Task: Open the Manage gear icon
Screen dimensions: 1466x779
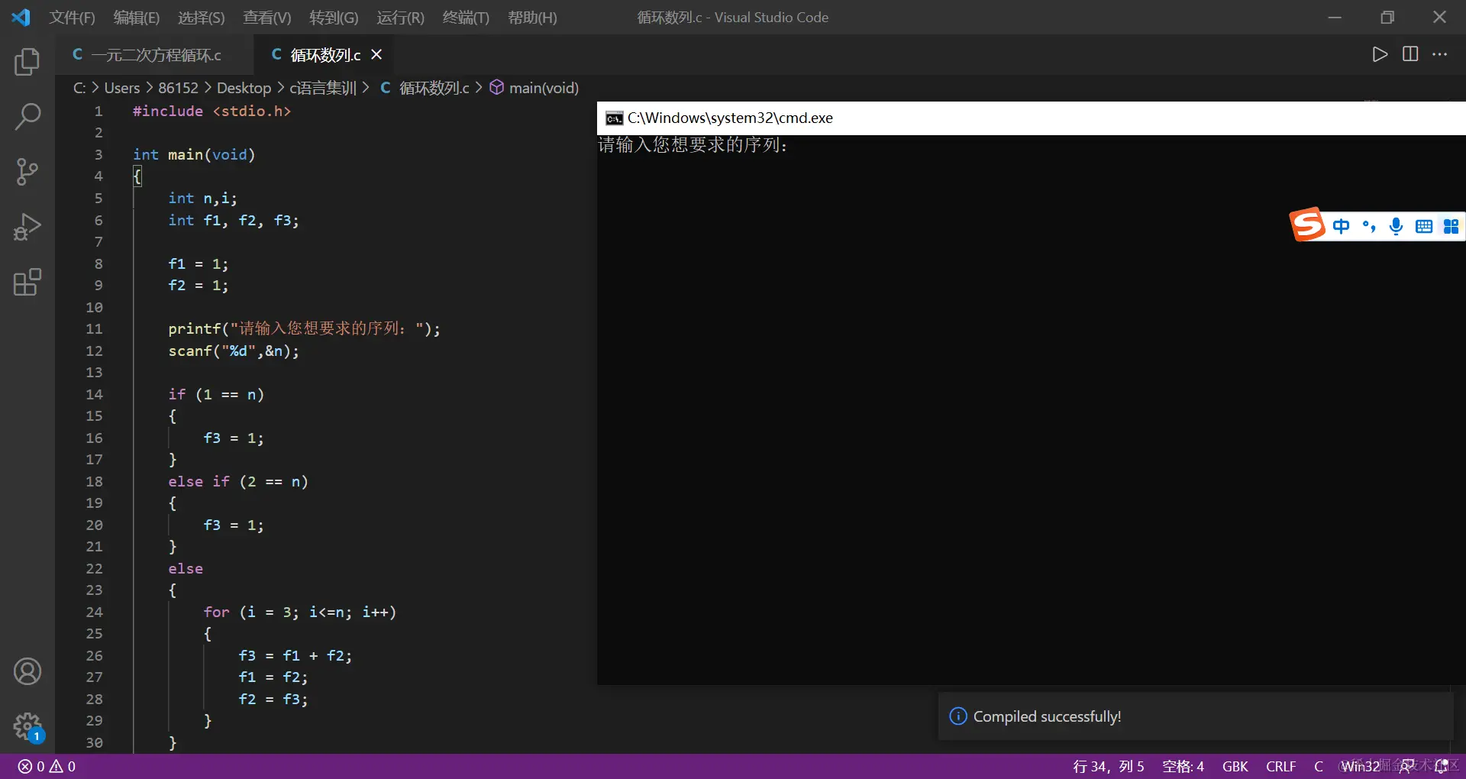Action: tap(27, 726)
